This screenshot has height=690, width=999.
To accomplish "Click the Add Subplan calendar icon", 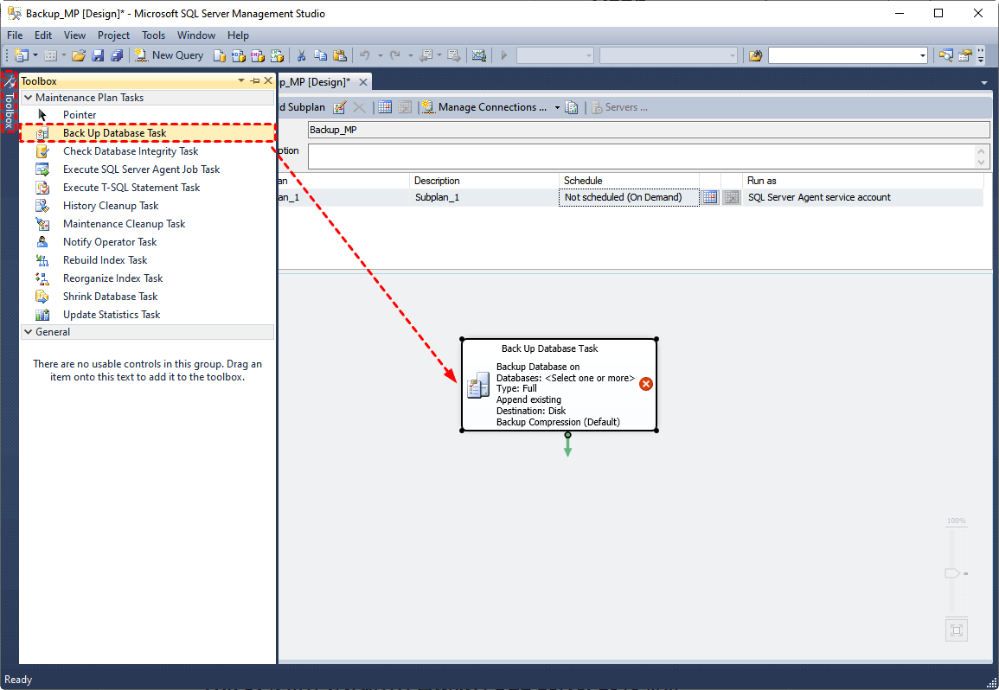I will pos(384,106).
